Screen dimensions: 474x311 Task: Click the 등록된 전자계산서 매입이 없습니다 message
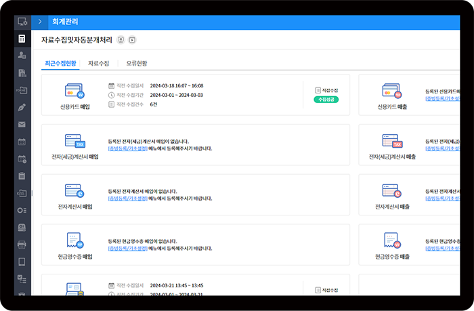[x=142, y=191]
